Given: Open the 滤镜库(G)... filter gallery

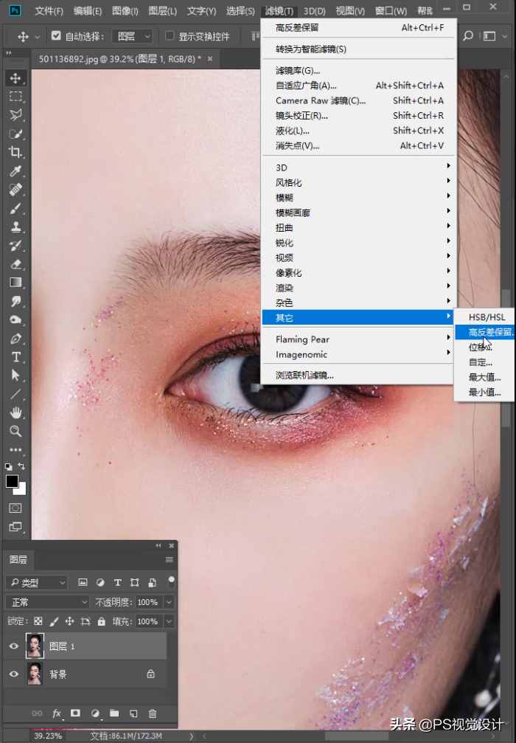Looking at the screenshot, I should 358,71.
